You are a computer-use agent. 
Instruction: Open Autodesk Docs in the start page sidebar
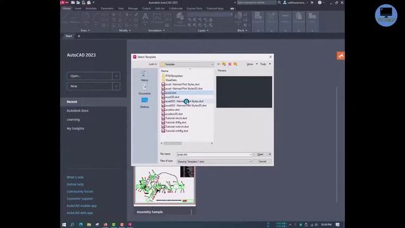coord(77,111)
